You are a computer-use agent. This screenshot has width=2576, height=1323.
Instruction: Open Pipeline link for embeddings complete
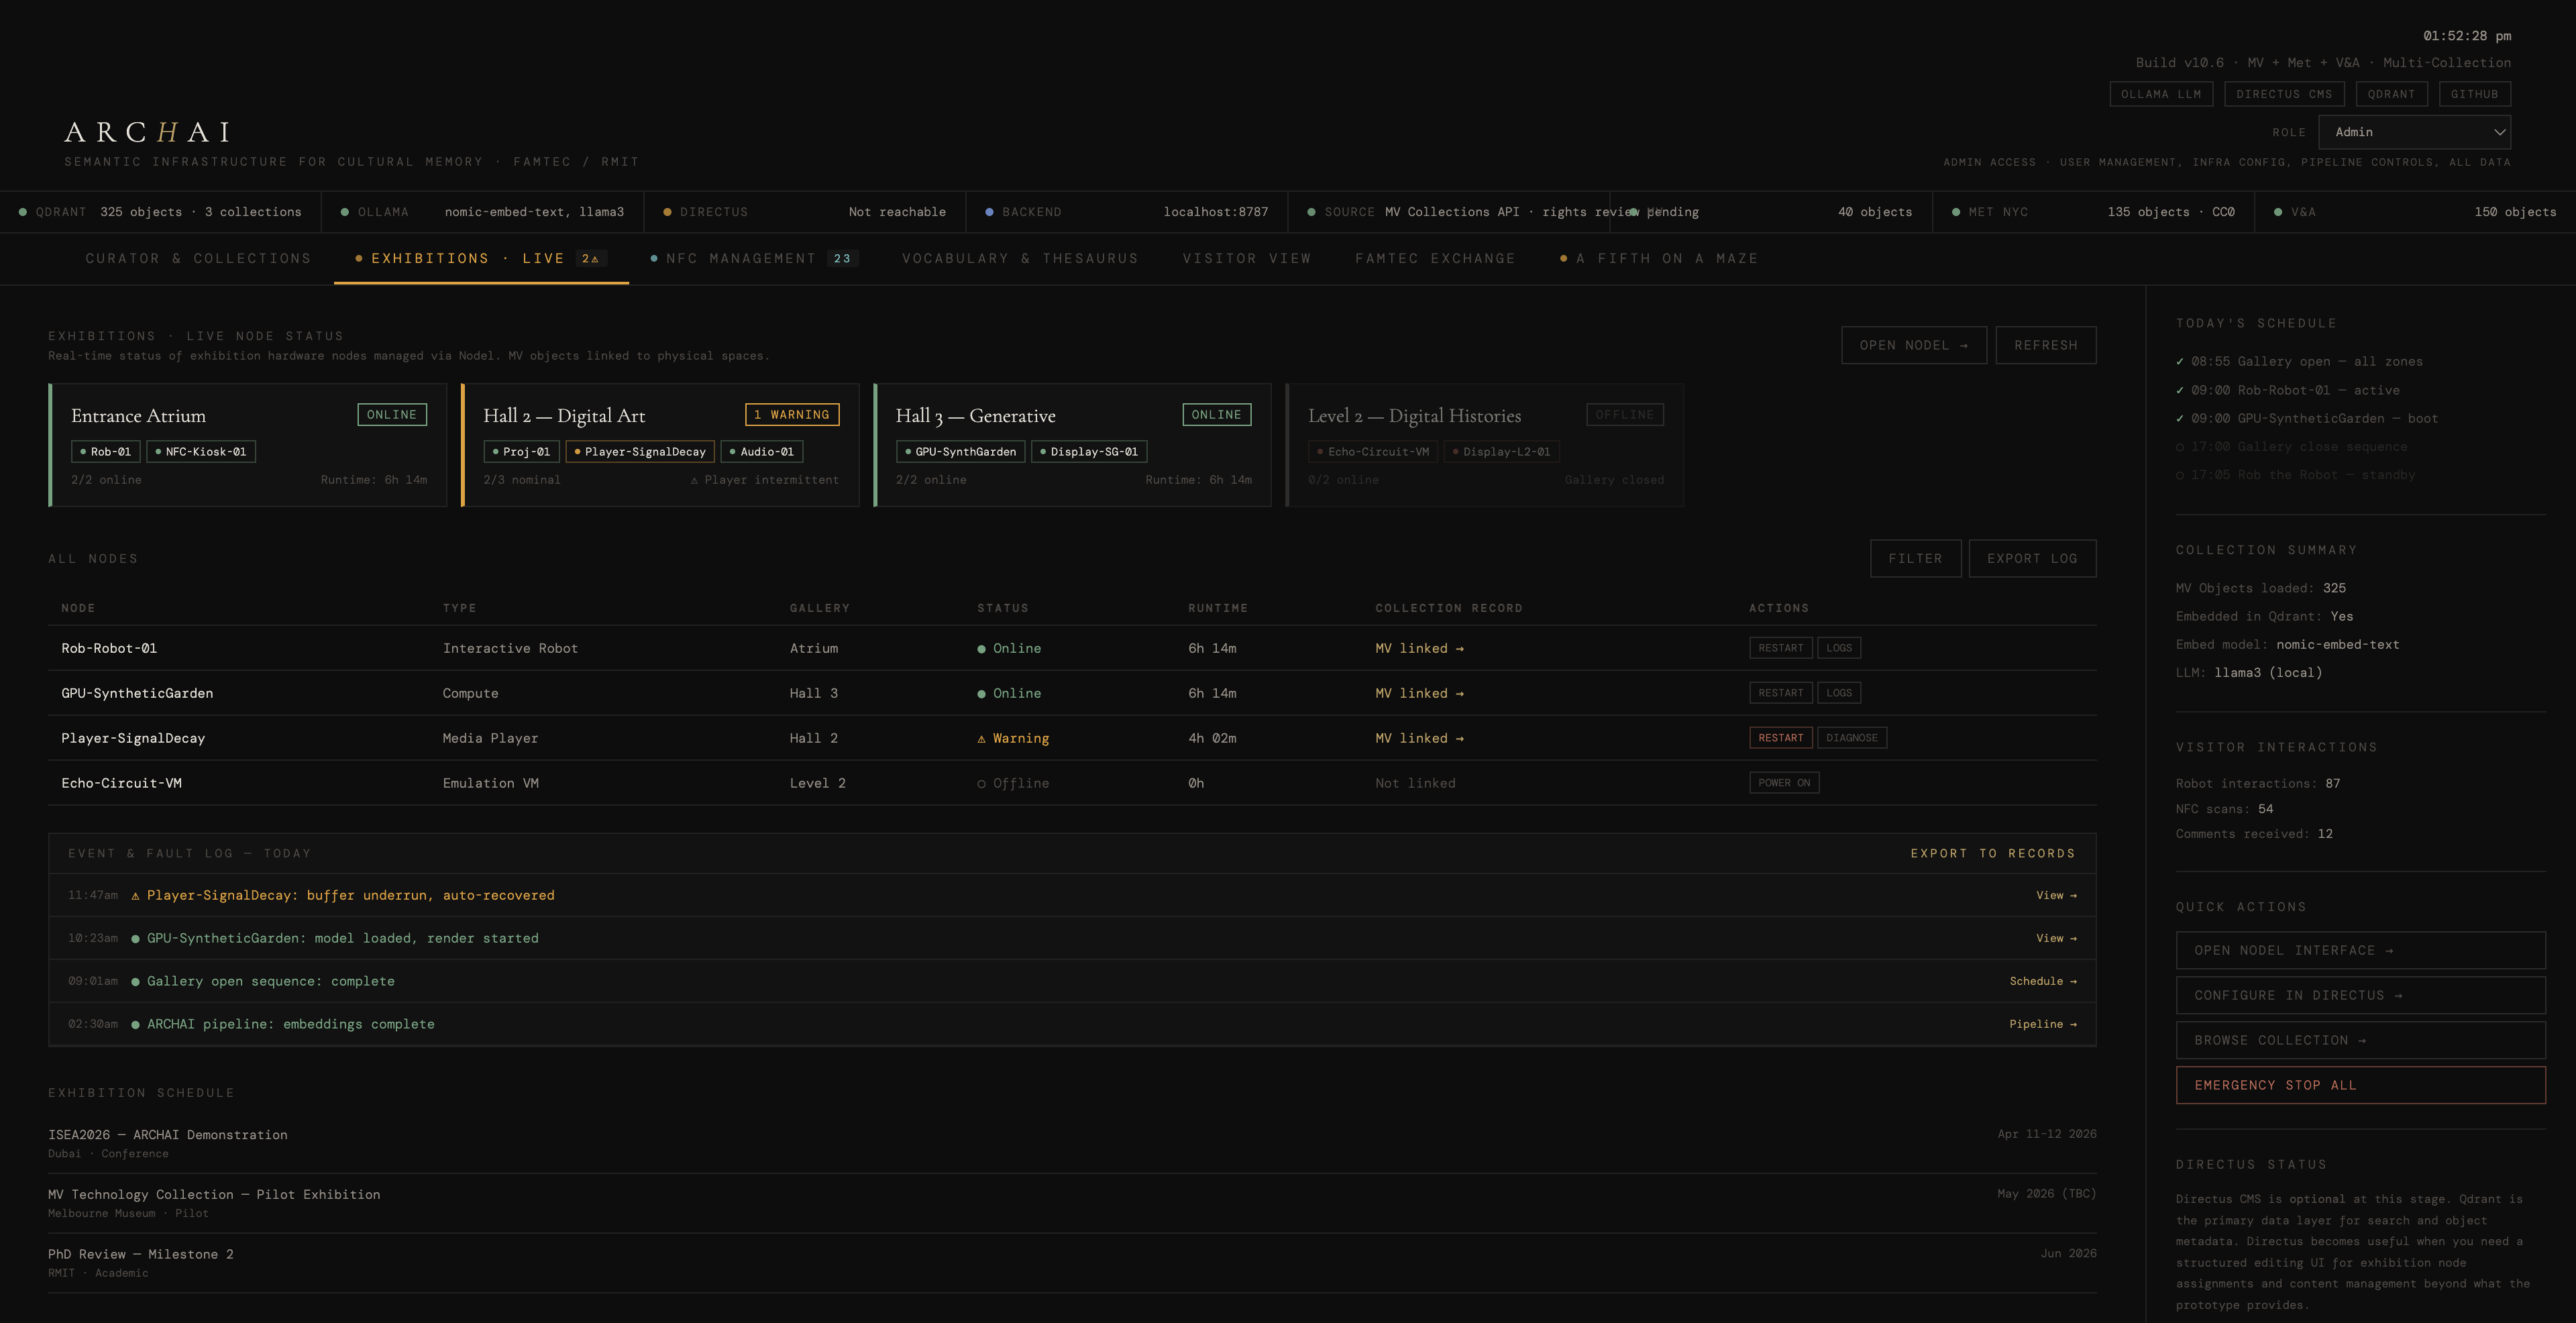pos(2042,1025)
